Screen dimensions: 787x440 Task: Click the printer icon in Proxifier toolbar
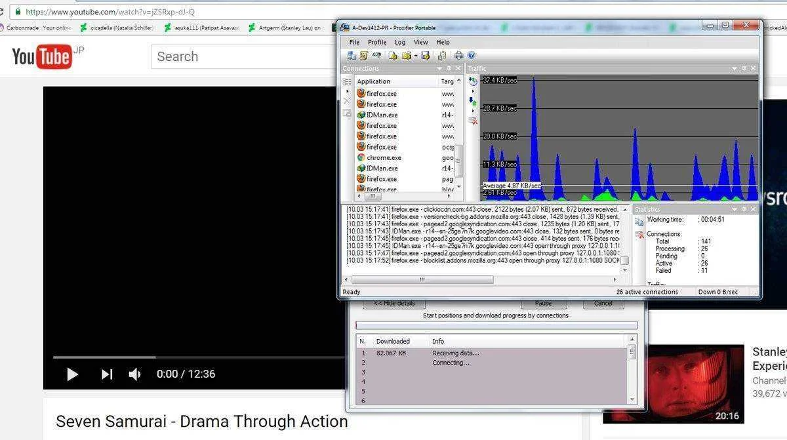tap(458, 56)
